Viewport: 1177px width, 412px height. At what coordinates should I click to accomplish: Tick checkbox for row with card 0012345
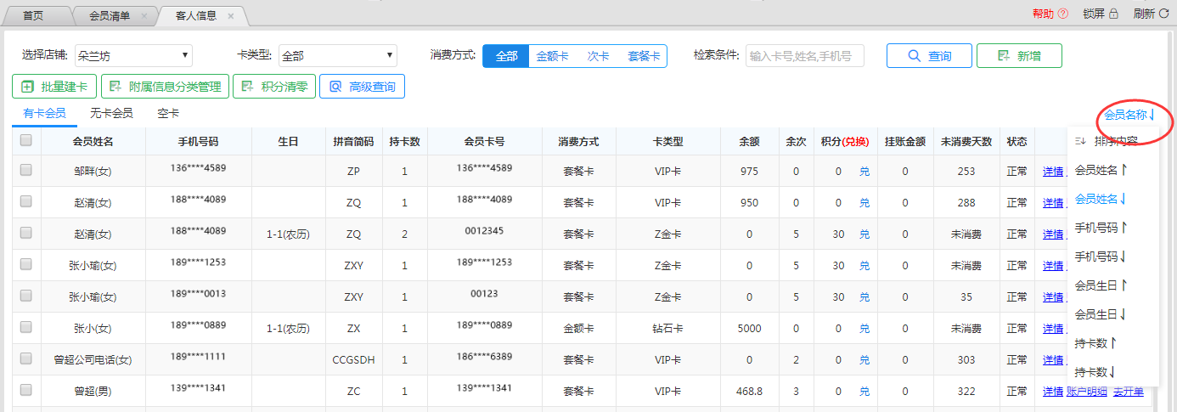click(25, 233)
